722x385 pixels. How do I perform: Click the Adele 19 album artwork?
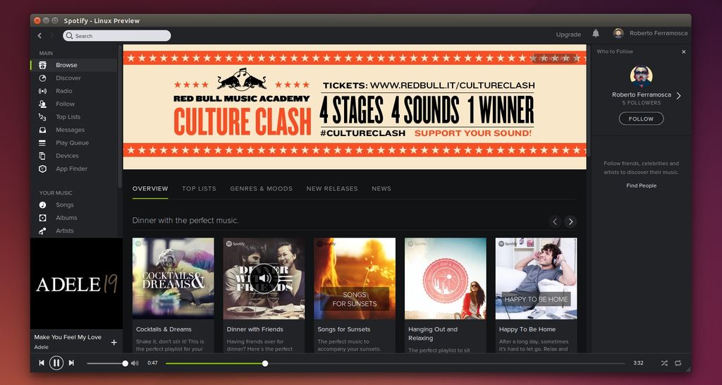pos(76,283)
